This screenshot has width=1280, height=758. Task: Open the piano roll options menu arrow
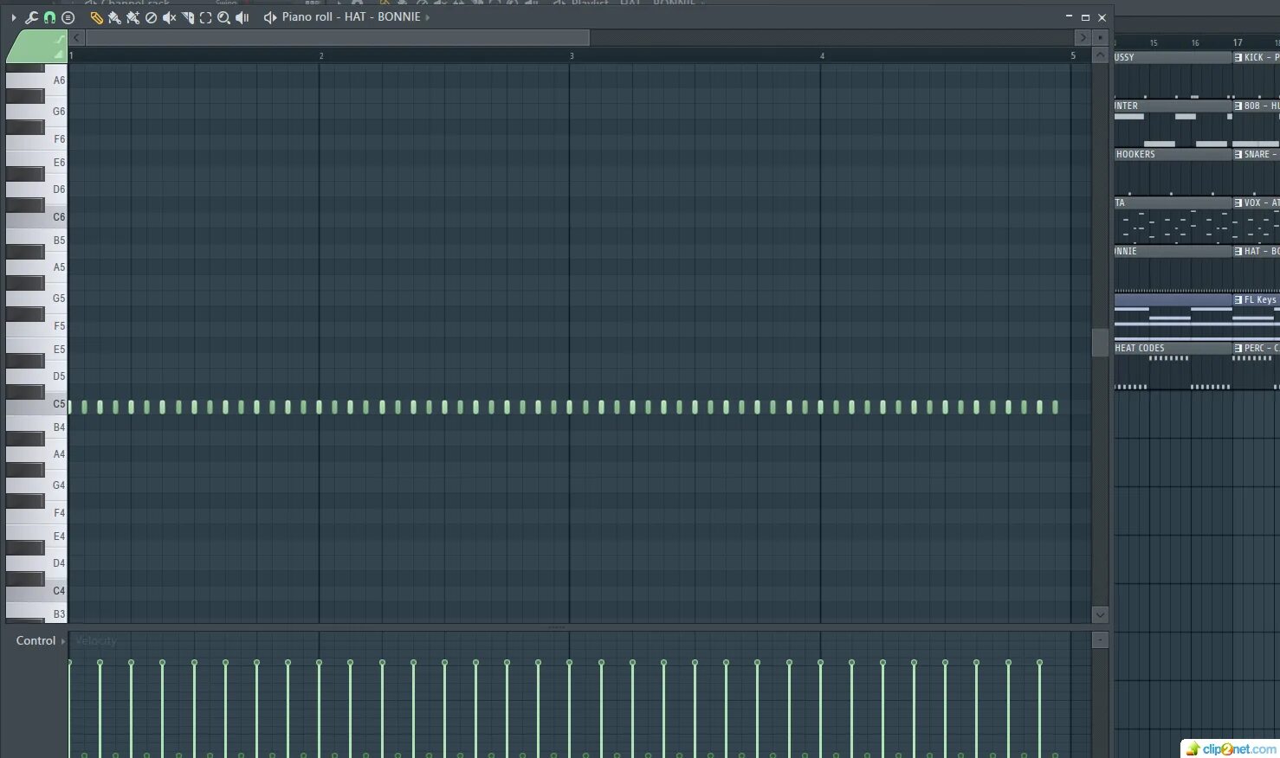tap(14, 17)
